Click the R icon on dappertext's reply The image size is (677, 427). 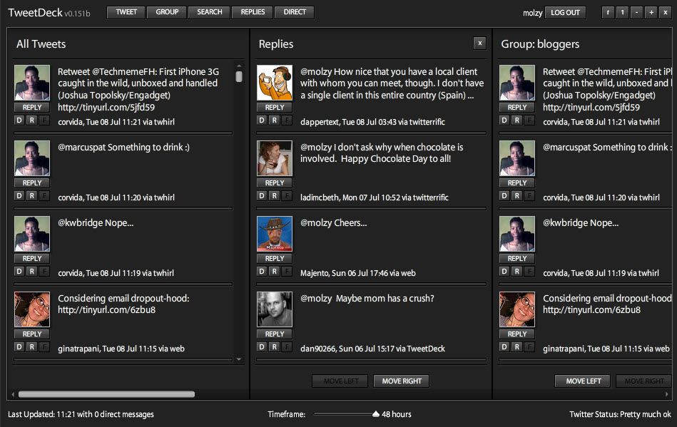[x=274, y=120]
